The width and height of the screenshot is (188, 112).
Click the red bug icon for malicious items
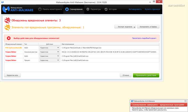point(7,20)
